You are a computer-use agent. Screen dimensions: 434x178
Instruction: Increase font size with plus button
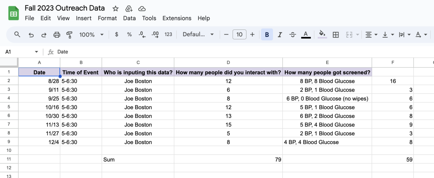(x=252, y=34)
